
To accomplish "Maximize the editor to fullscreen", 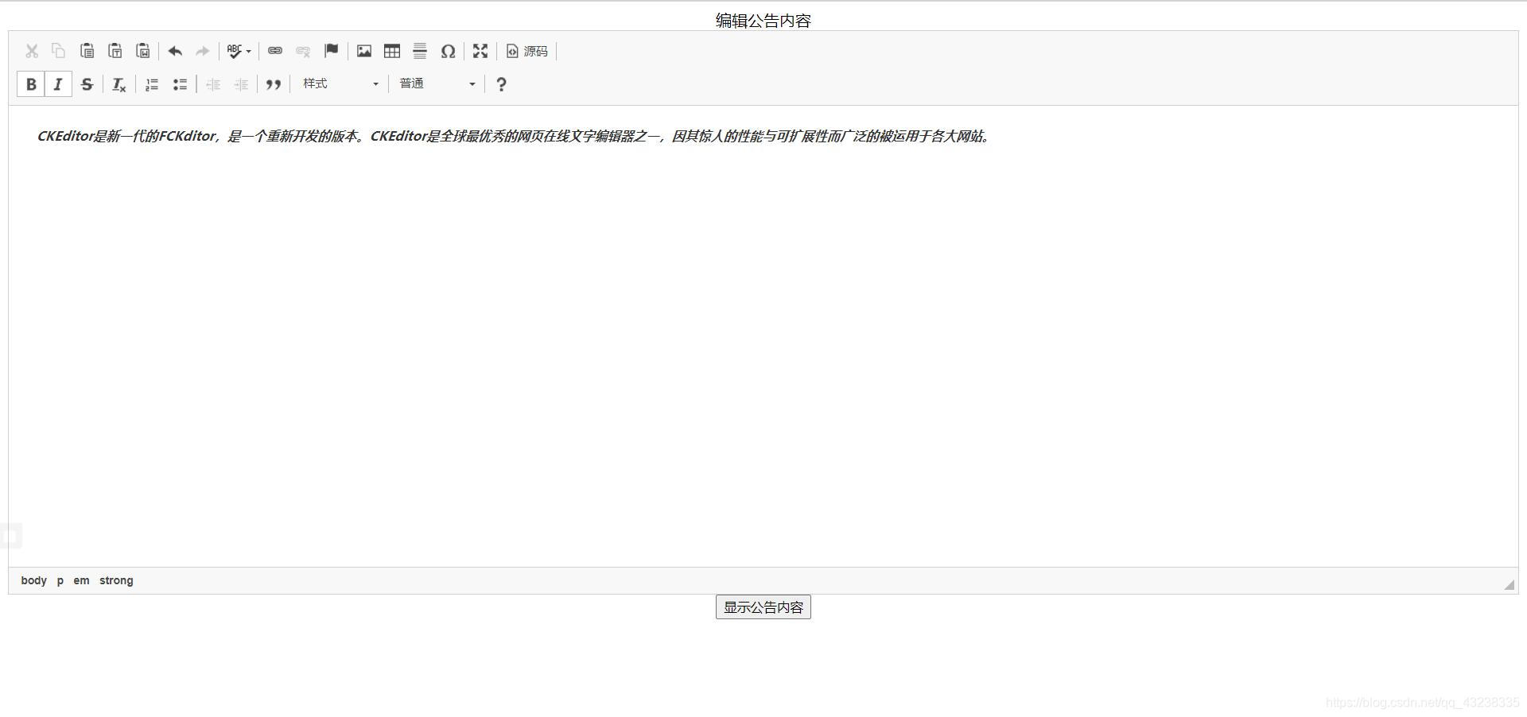I will coord(480,51).
